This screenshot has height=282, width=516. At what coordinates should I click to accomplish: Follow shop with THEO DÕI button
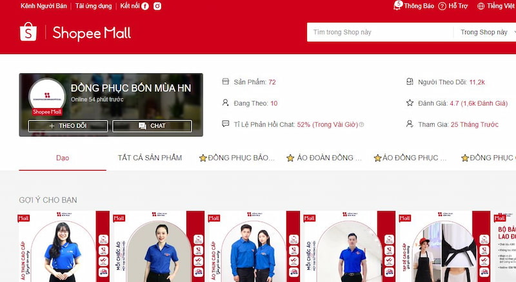tap(68, 126)
